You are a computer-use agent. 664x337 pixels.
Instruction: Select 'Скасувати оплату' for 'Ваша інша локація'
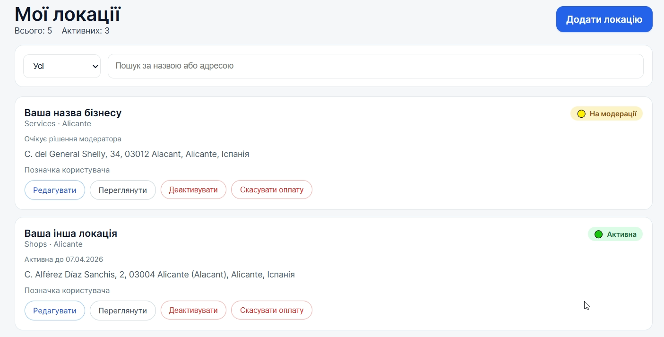(271, 311)
